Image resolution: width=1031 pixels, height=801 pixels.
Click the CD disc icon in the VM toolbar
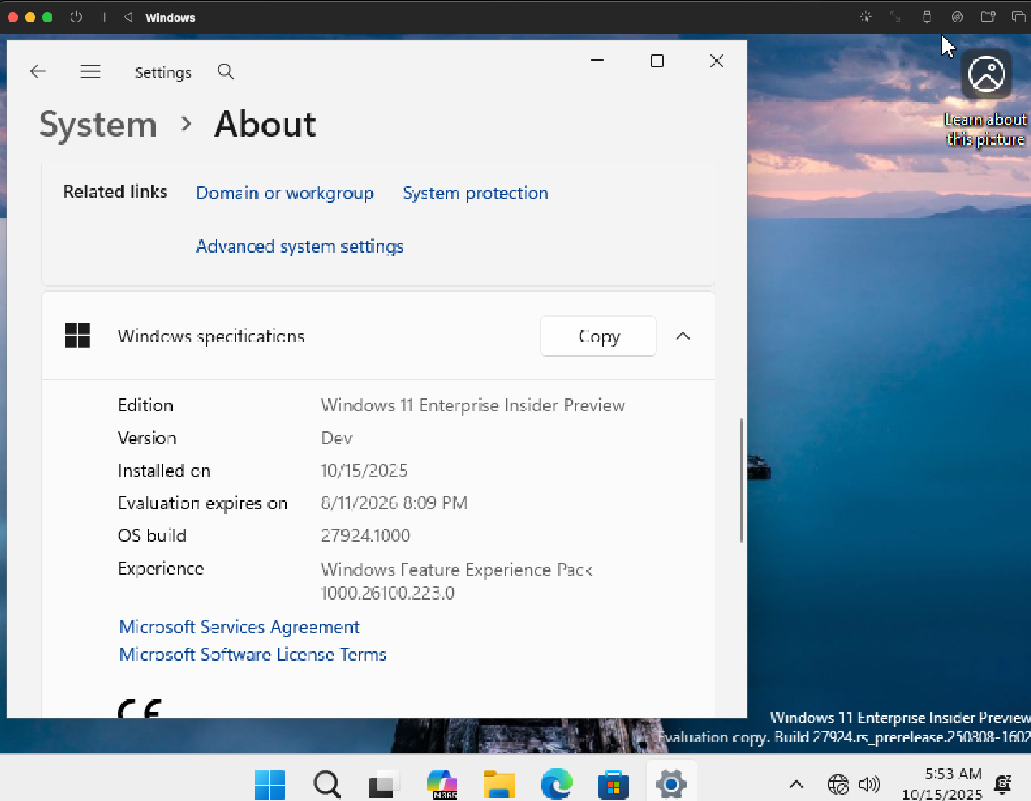point(957,16)
